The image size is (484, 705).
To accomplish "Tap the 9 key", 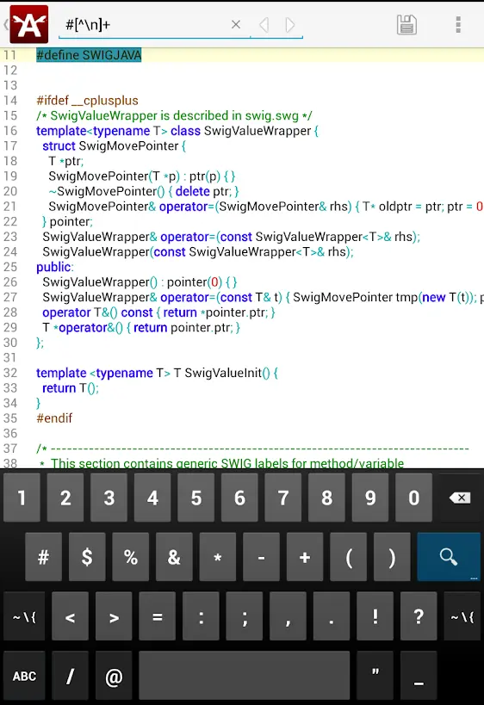I will [x=370, y=498].
